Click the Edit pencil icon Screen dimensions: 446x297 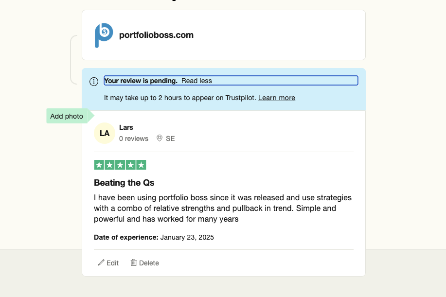click(x=101, y=262)
